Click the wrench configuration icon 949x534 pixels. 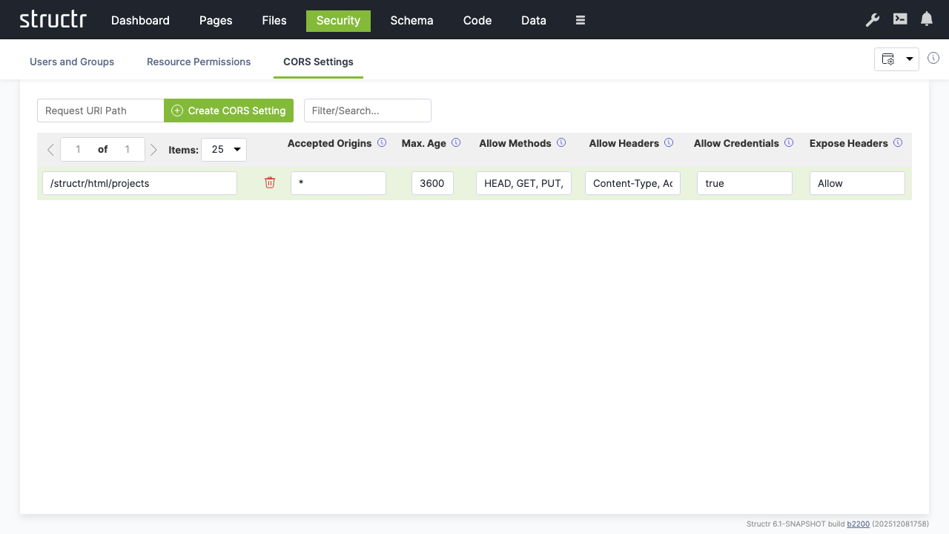873,20
